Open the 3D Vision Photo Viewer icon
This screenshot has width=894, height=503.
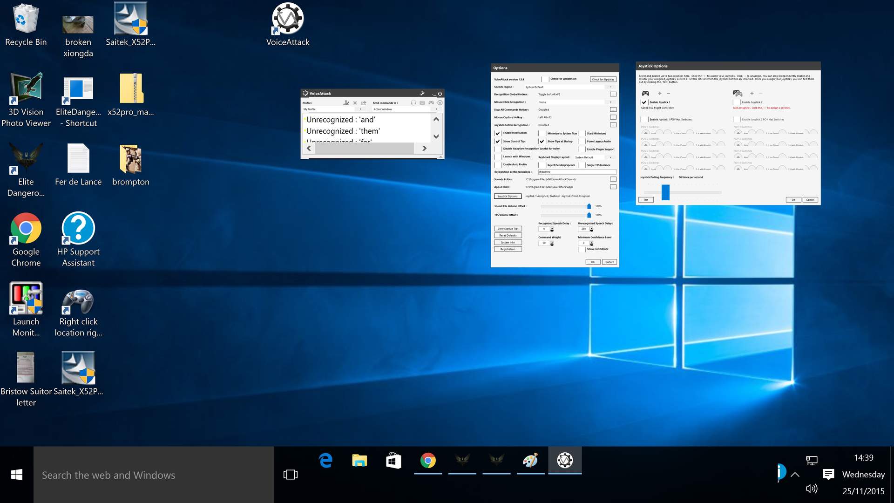26,100
